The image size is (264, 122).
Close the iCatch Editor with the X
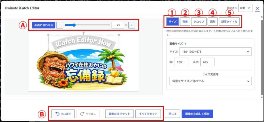[257, 9]
